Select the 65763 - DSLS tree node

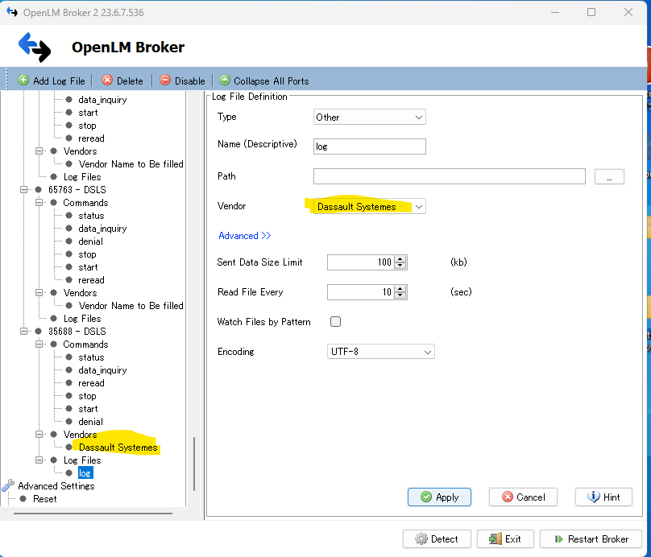pos(77,190)
